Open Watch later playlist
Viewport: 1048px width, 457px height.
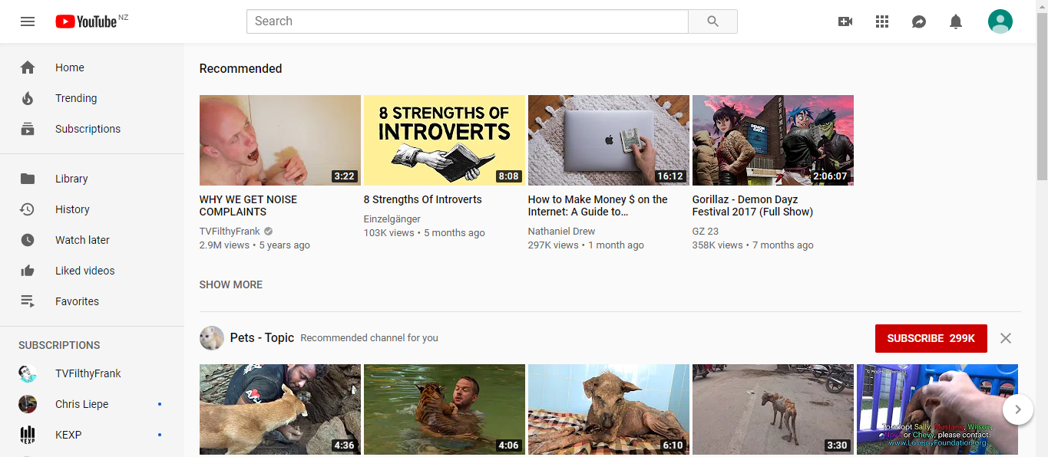pyautogui.click(x=82, y=240)
